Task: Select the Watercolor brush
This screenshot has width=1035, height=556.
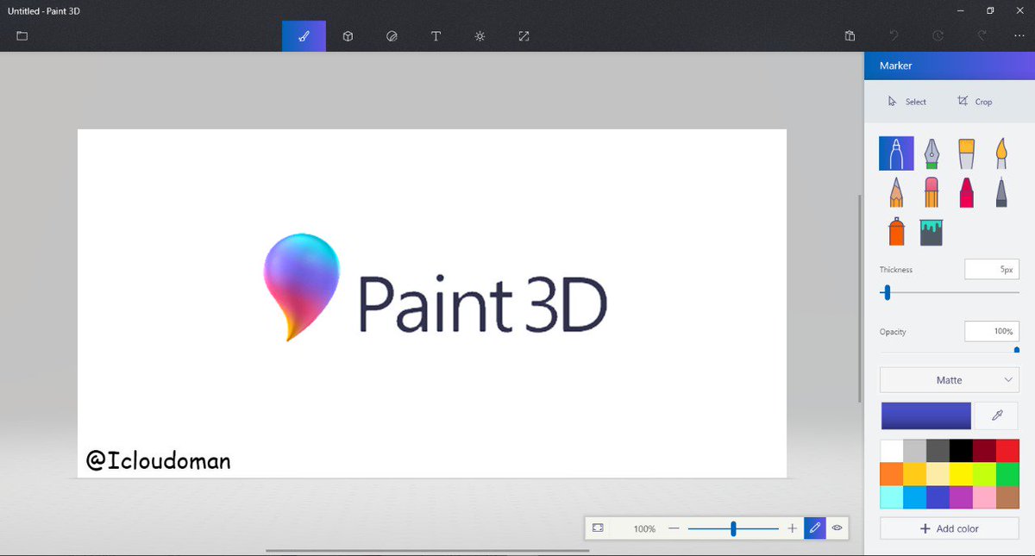Action: click(1001, 153)
